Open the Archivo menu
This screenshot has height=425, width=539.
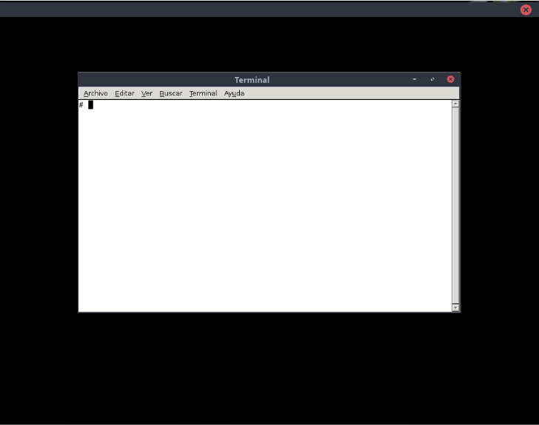pos(96,93)
